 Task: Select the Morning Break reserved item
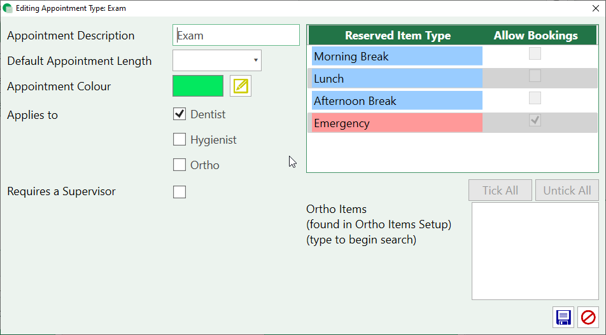pos(397,57)
